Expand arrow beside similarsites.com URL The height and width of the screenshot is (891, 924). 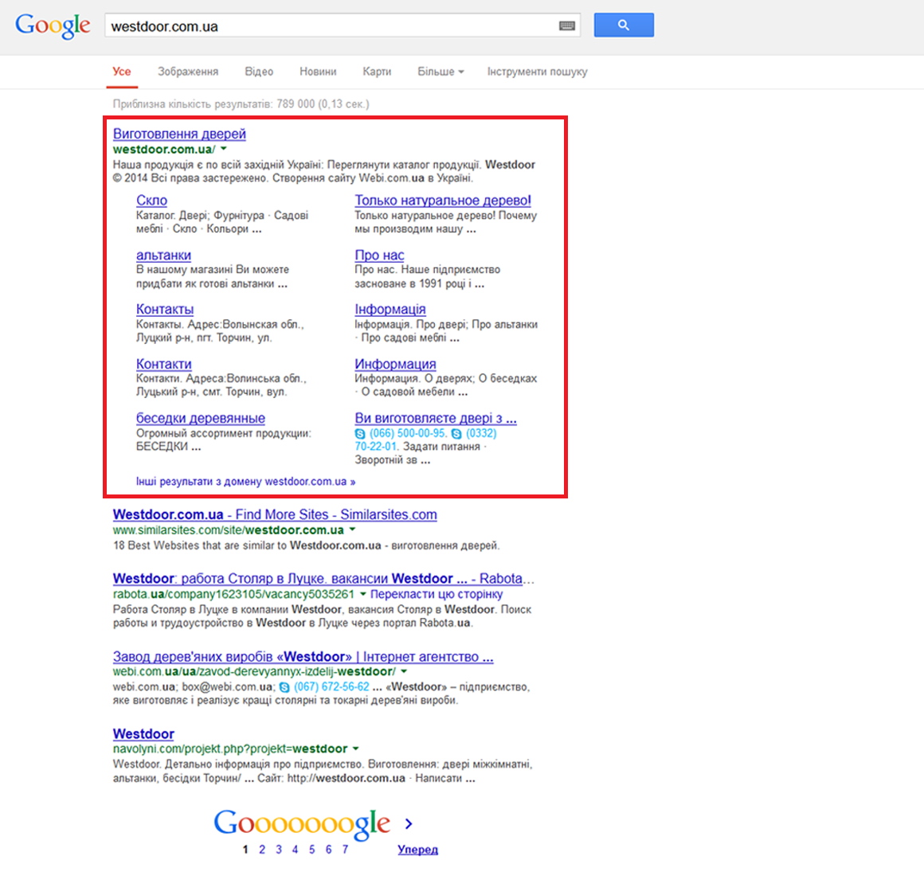pos(352,530)
